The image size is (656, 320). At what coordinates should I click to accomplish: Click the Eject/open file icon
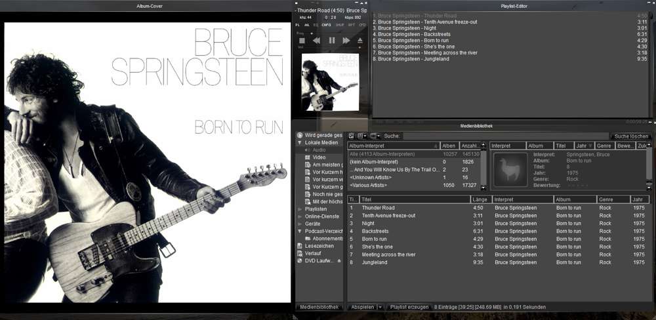(360, 41)
